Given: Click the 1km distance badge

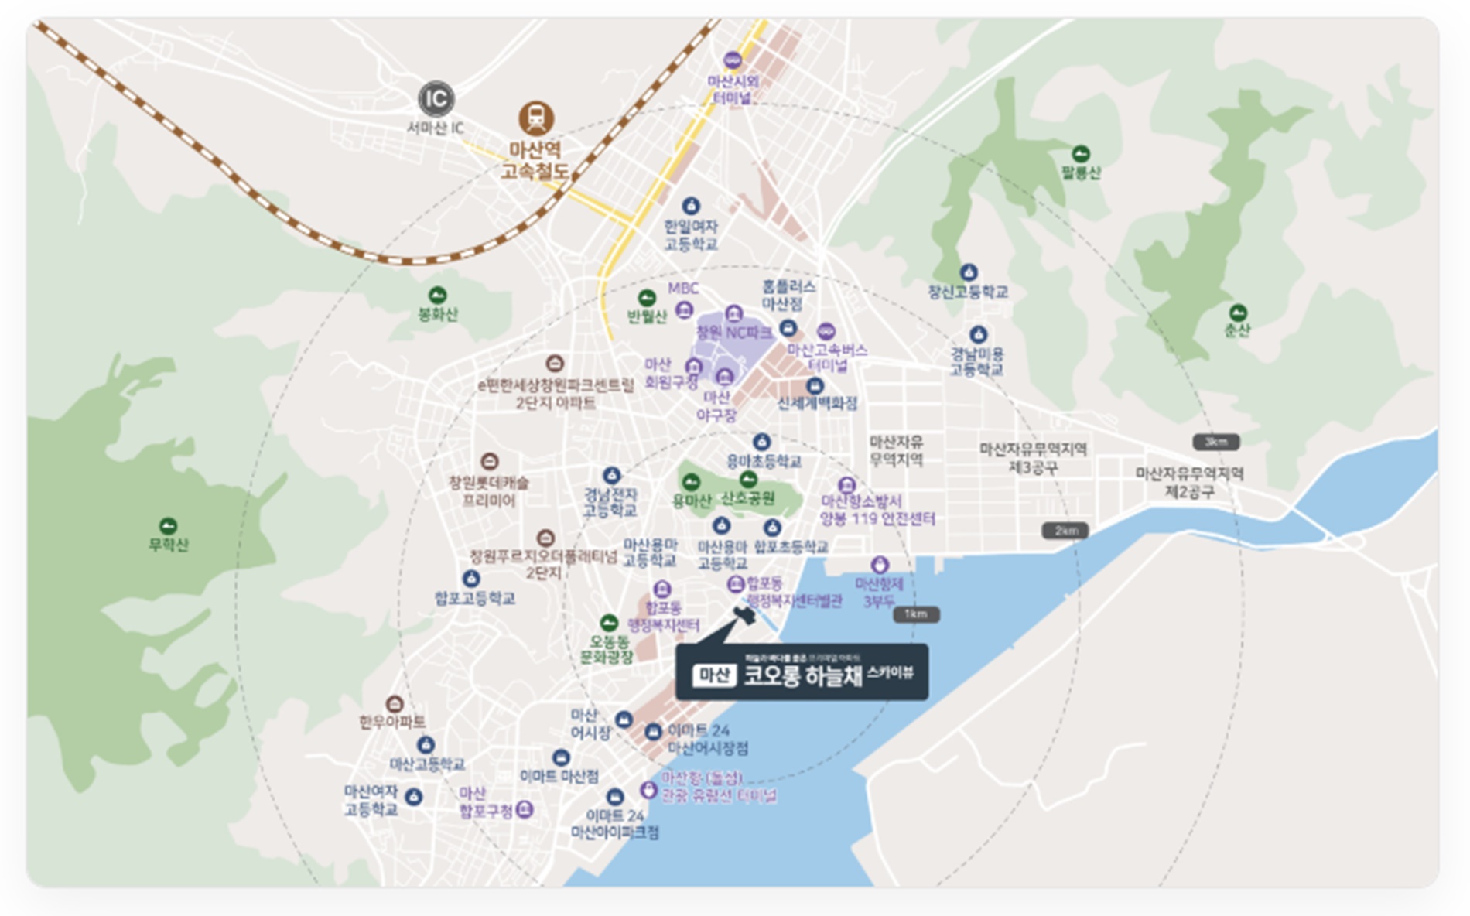Looking at the screenshot, I should click(916, 614).
